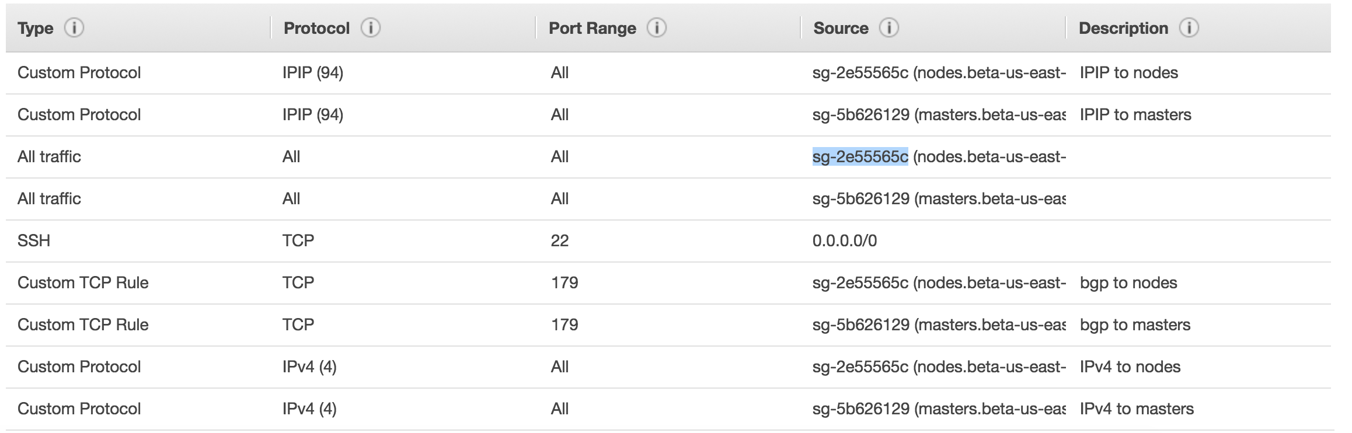Click port 179 in 'bgp to nodes' row

point(565,282)
